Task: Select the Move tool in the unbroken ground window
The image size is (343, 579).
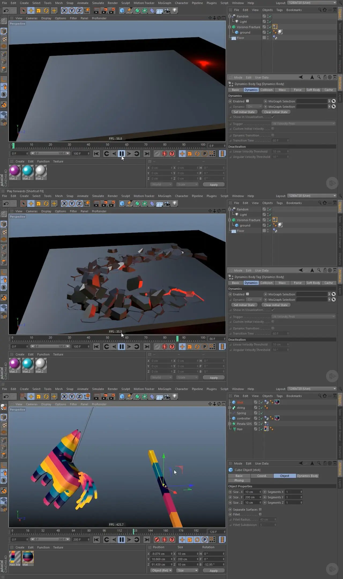Action: point(31,10)
